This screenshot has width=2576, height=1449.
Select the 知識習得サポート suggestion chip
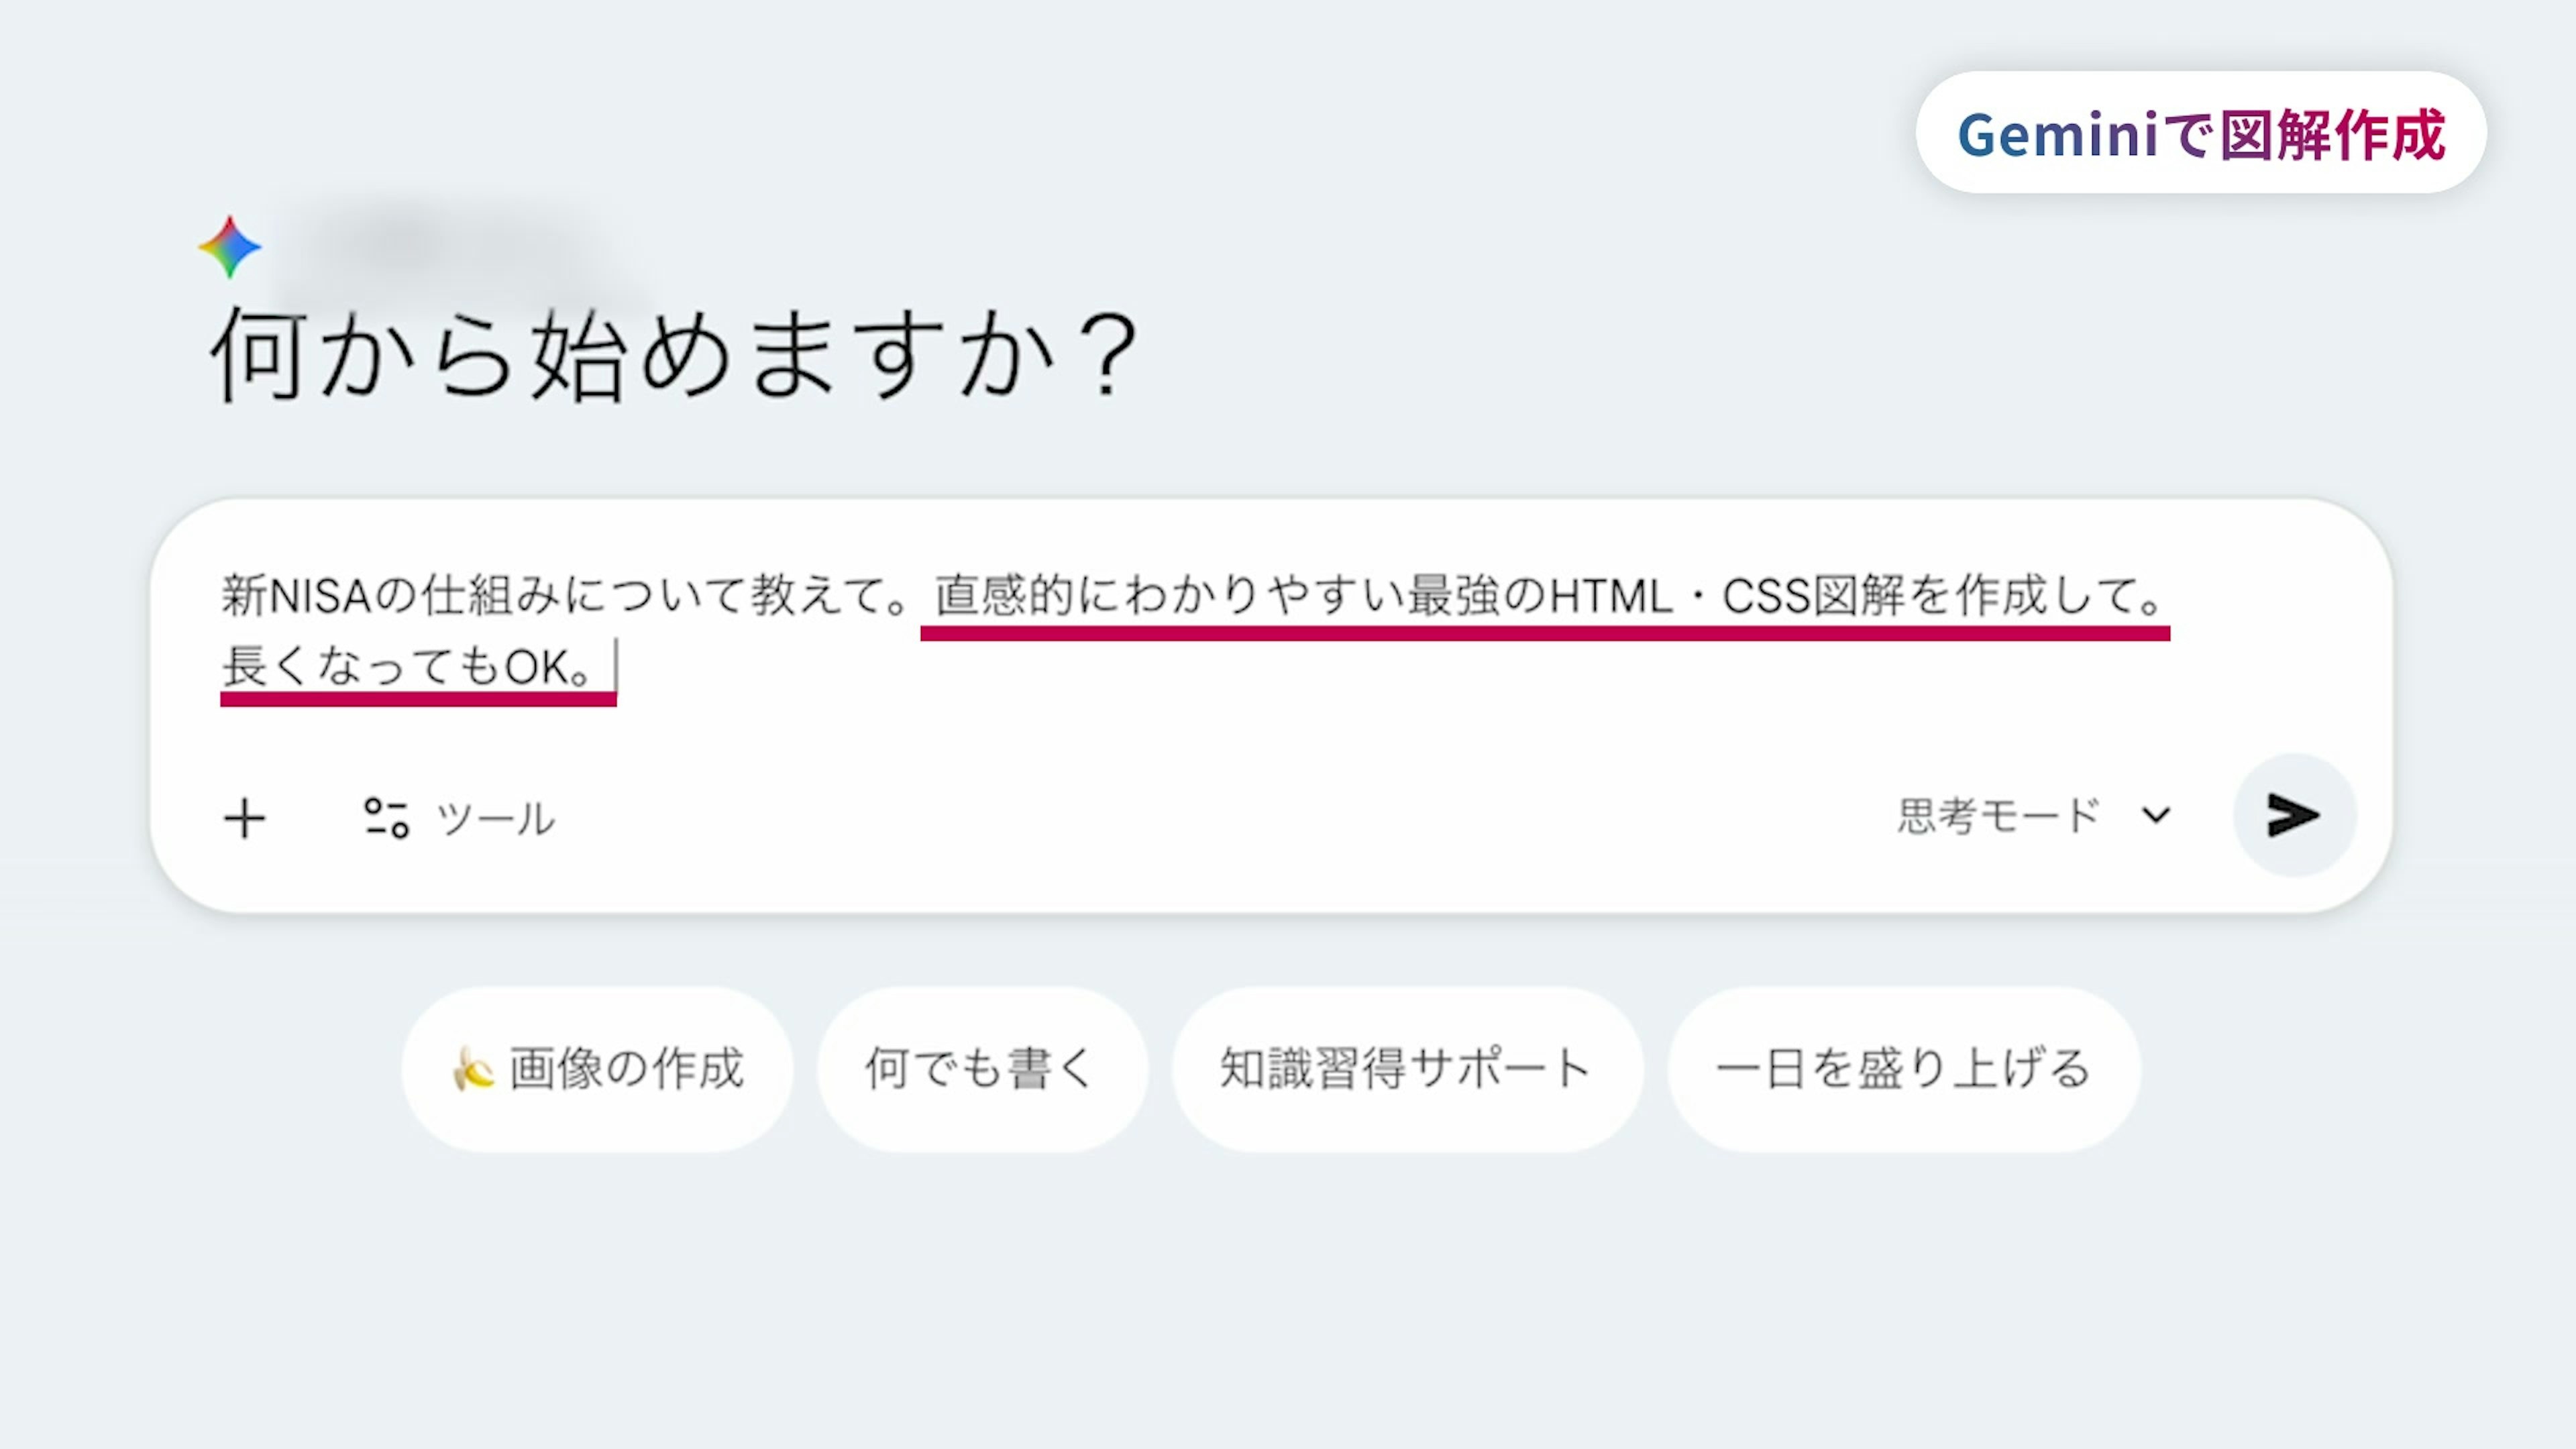(1405, 1069)
